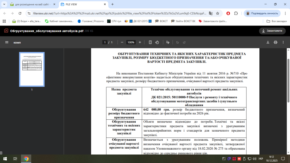This screenshot has height=163, width=290.
Task: Bookmark this page with star icon
Action: coord(217,13)
